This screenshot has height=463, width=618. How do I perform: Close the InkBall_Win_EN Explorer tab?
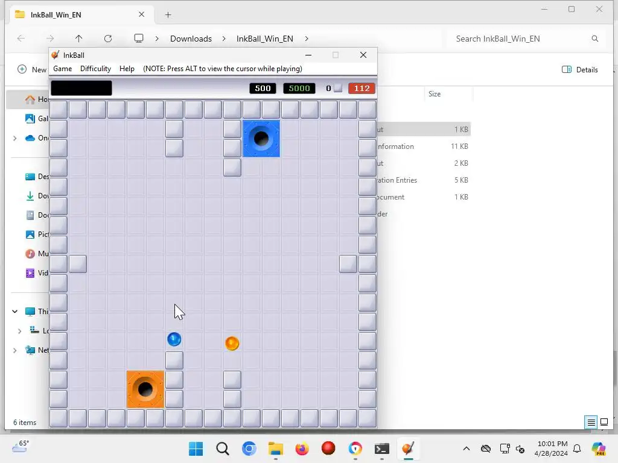[141, 14]
